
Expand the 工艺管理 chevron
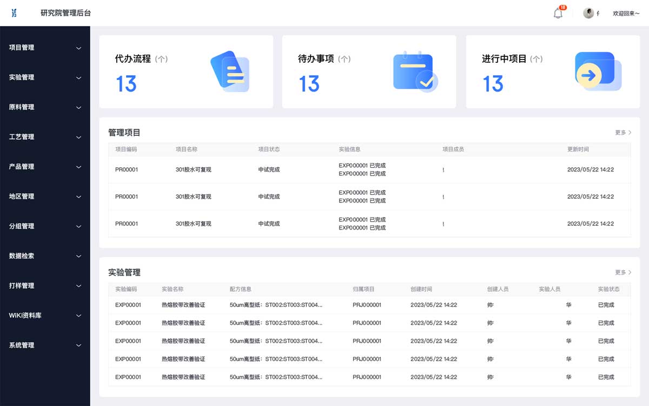click(x=78, y=137)
